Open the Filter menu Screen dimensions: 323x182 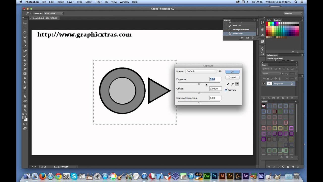[98, 2]
